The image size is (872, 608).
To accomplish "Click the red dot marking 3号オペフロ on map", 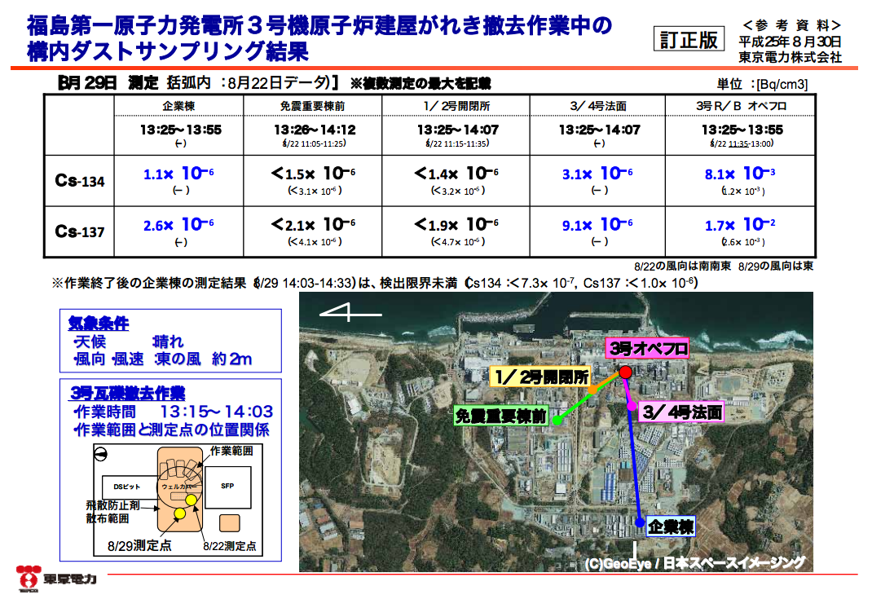I will coord(625,372).
